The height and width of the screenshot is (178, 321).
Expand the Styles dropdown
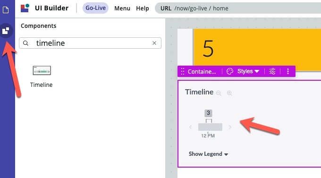pos(248,71)
